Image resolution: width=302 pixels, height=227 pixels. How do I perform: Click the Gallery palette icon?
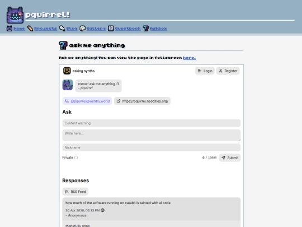[82, 29]
